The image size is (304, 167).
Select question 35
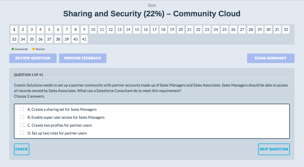tap(32, 39)
